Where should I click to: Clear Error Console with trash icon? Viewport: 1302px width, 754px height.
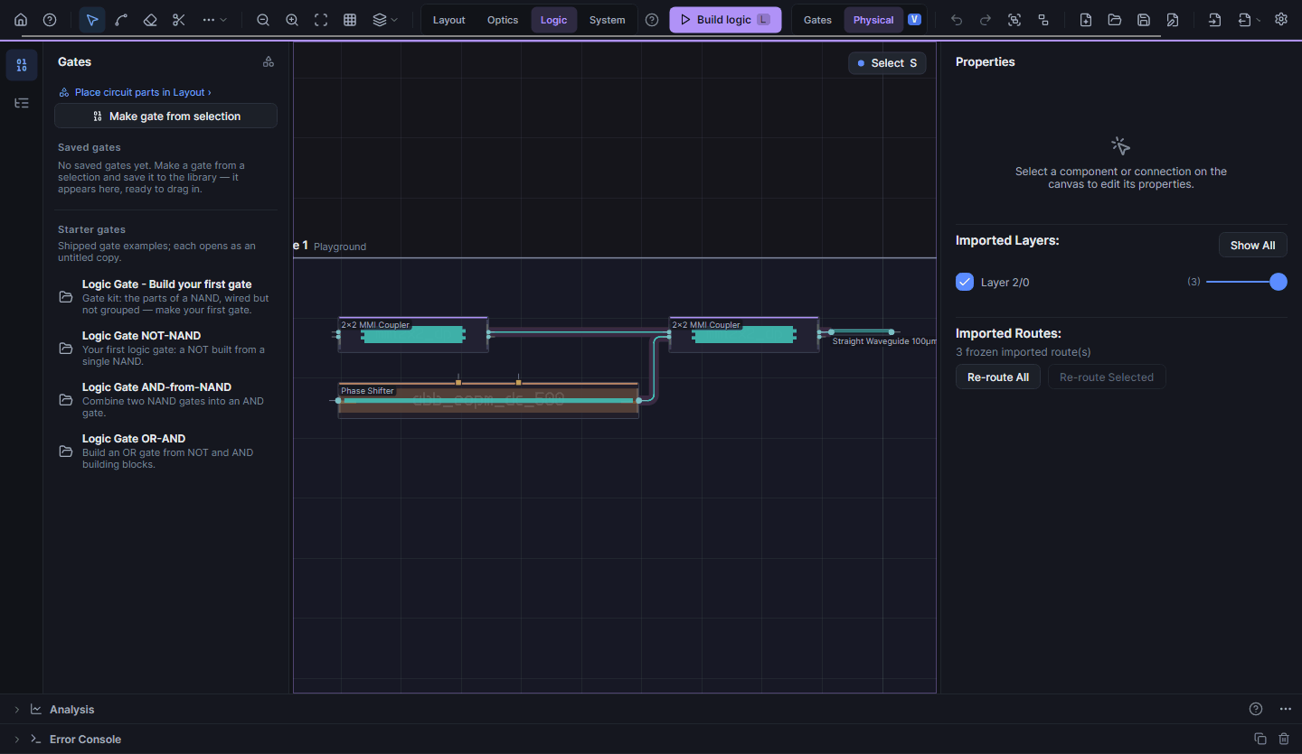1284,739
